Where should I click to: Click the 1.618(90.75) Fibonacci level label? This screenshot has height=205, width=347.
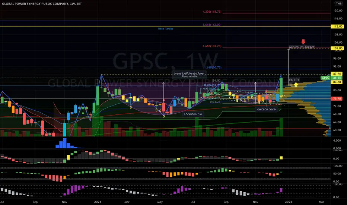point(213,67)
